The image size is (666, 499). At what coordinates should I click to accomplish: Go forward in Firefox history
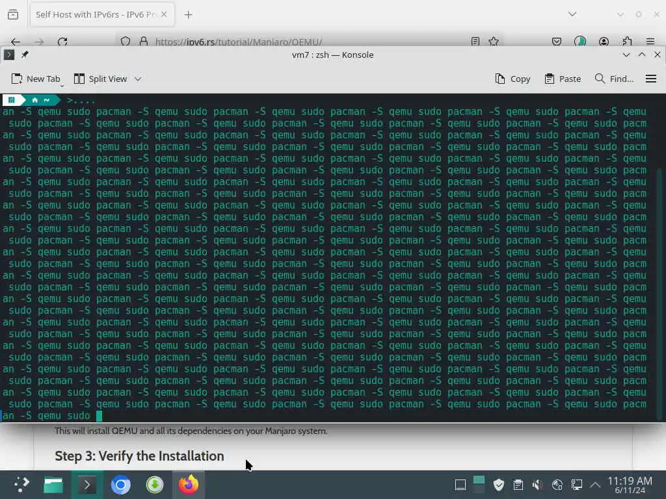click(x=39, y=42)
